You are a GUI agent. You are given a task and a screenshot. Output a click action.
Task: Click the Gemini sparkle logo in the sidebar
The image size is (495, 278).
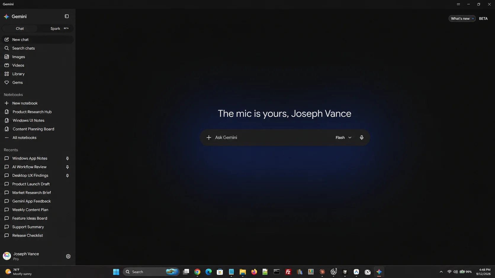click(7, 17)
